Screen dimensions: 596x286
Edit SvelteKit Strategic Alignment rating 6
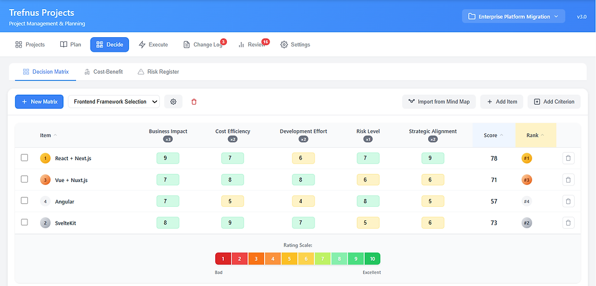(x=432, y=223)
